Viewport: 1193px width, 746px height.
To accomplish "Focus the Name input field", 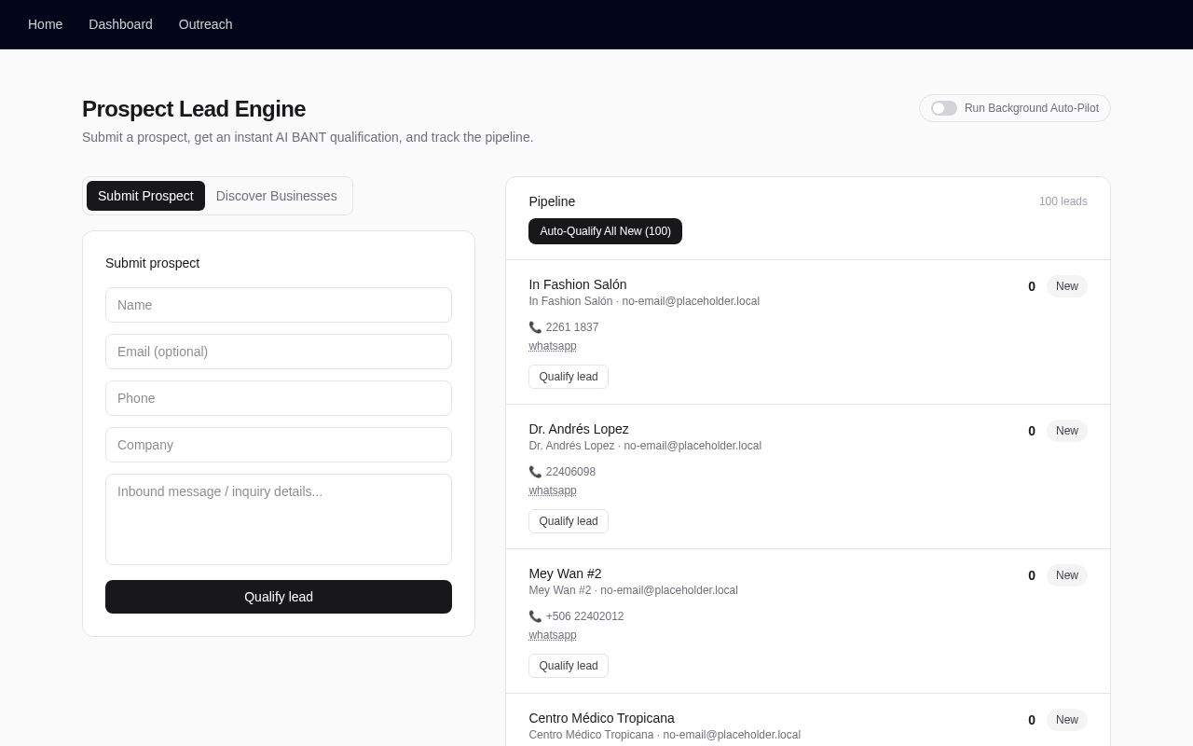I will tap(279, 305).
